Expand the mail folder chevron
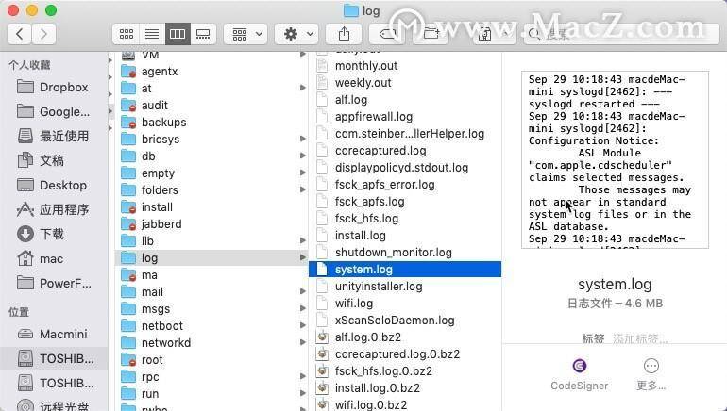 tap(303, 291)
